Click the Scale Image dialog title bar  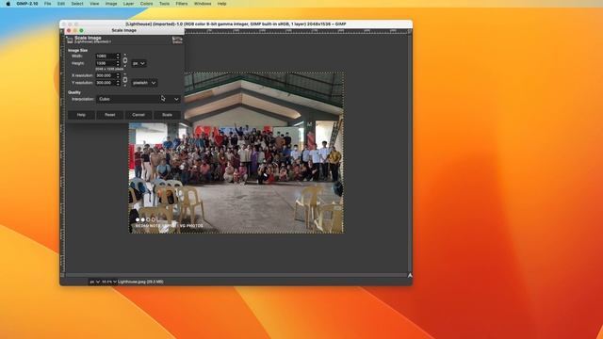[123, 30]
